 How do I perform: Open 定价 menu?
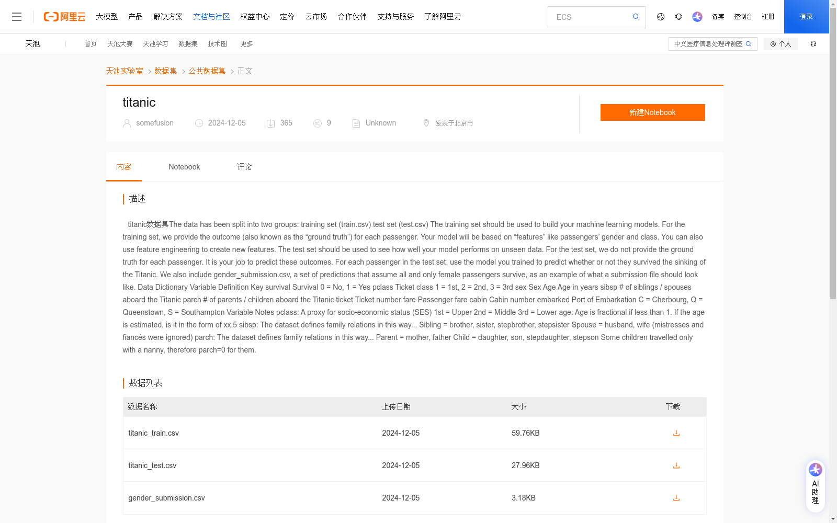click(287, 17)
